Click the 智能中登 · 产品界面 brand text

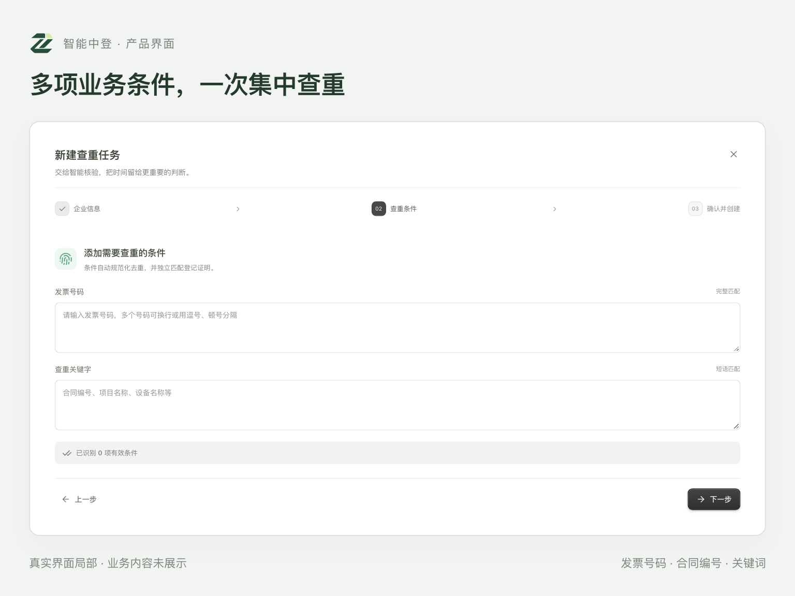(119, 43)
